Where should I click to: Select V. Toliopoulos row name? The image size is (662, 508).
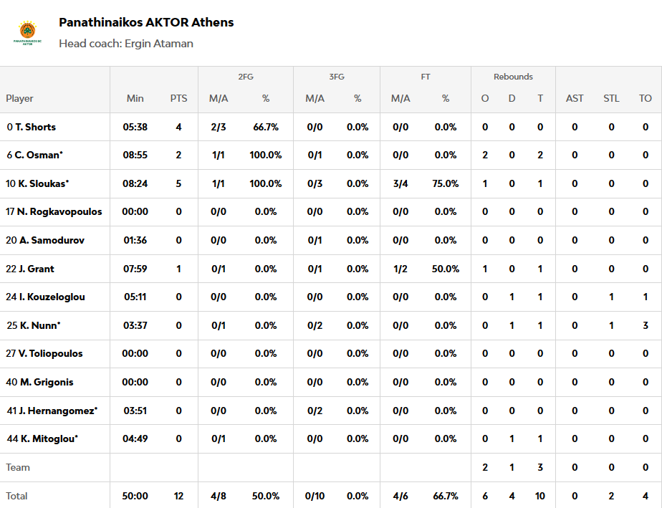click(50, 353)
